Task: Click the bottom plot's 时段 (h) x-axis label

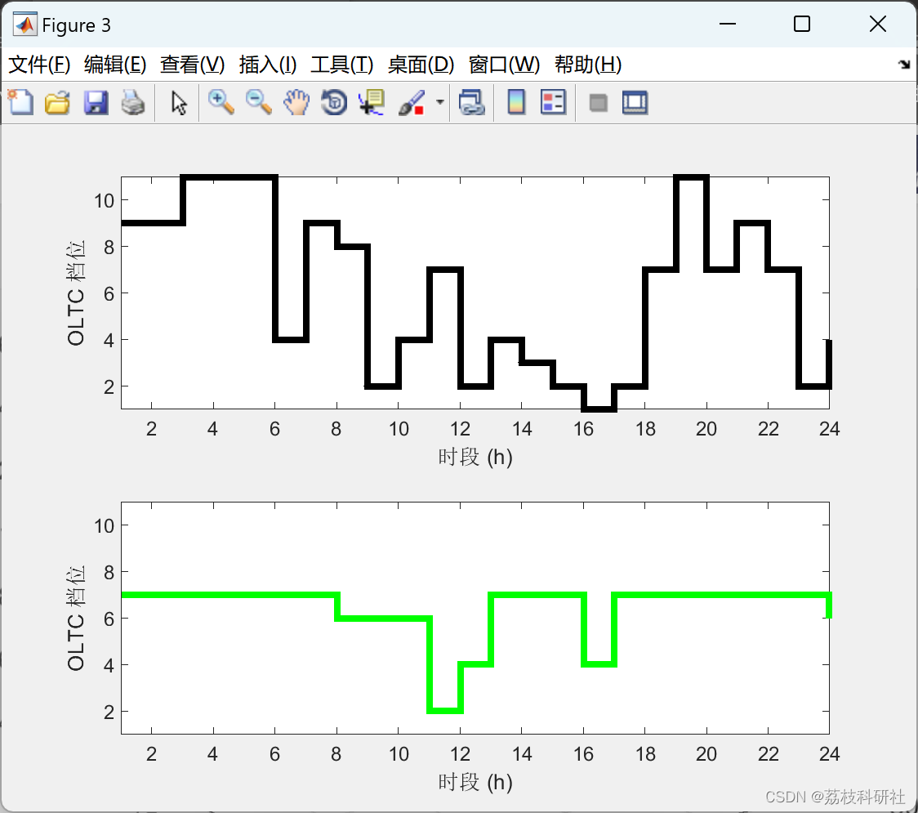Action: pos(475,783)
